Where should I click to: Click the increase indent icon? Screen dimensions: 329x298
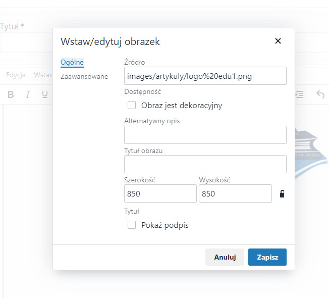pos(299,94)
